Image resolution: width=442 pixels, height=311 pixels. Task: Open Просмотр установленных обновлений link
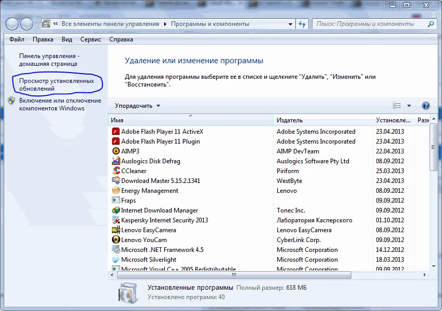[x=56, y=84]
